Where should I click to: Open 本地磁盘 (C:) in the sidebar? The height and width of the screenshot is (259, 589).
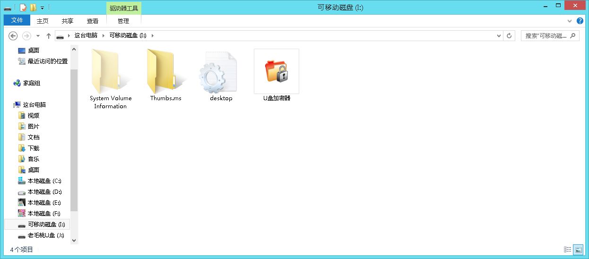click(44, 181)
